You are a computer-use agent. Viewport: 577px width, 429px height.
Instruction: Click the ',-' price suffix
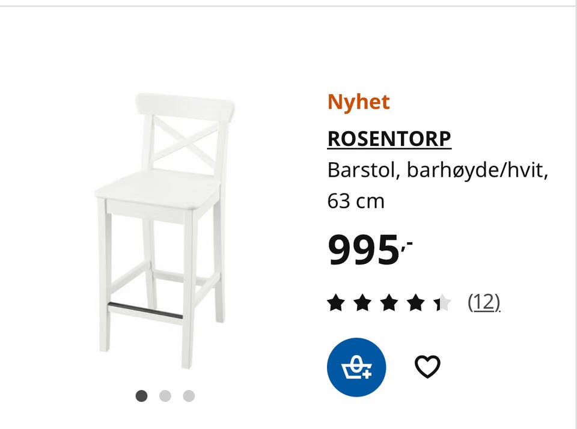tap(407, 243)
